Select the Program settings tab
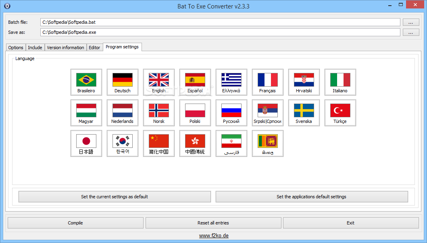Image resolution: width=427 pixels, height=243 pixels. pyautogui.click(x=122, y=47)
